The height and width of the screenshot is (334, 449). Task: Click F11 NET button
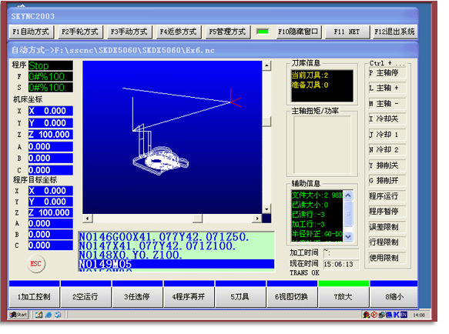[347, 32]
